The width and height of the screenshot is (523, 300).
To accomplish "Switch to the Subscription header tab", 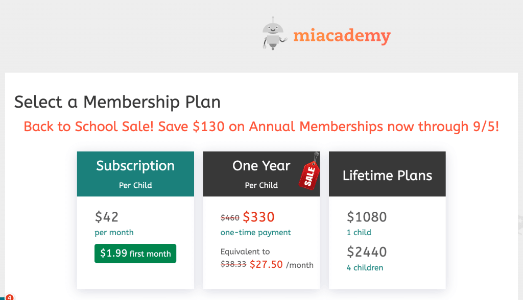I will (x=135, y=173).
